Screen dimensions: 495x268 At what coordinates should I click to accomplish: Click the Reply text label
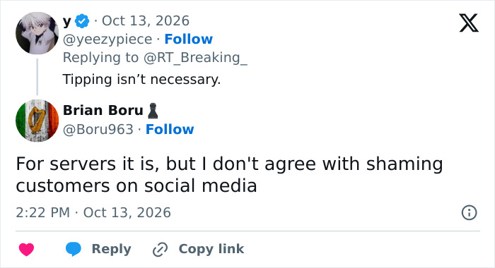[112, 249]
